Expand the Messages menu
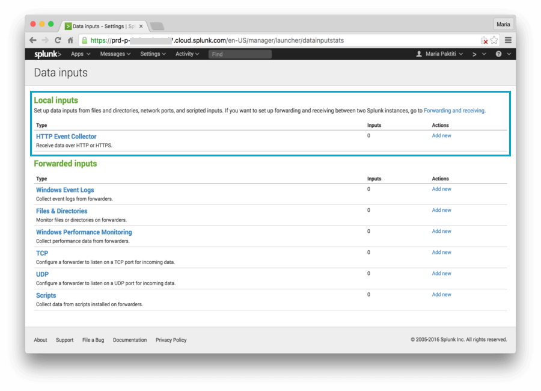 (x=115, y=54)
